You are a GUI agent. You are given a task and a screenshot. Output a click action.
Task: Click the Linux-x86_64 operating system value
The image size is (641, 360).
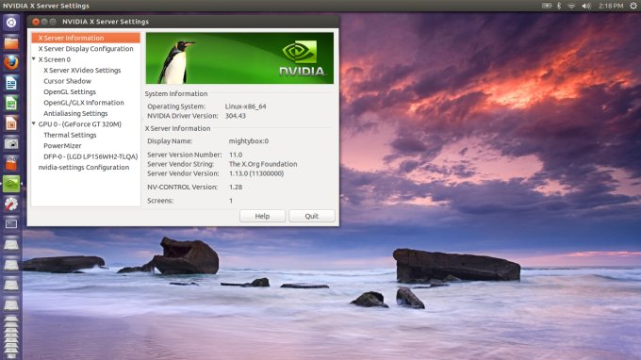click(x=245, y=106)
